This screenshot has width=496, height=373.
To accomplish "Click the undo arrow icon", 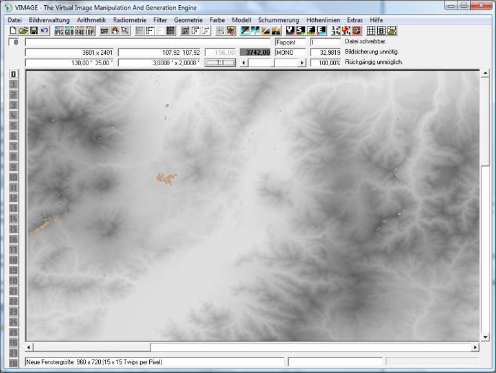I will [x=44, y=30].
